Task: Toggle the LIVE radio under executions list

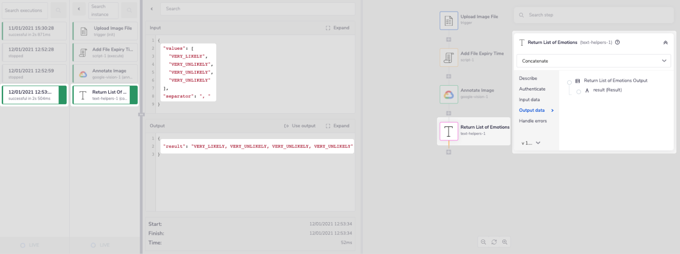Action: (23, 245)
